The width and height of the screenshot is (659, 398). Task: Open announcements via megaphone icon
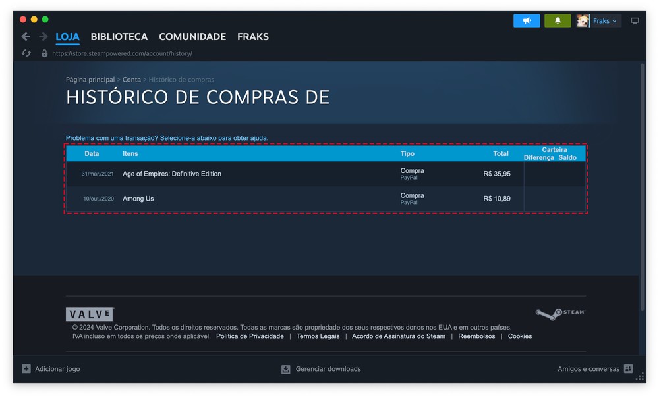point(527,21)
